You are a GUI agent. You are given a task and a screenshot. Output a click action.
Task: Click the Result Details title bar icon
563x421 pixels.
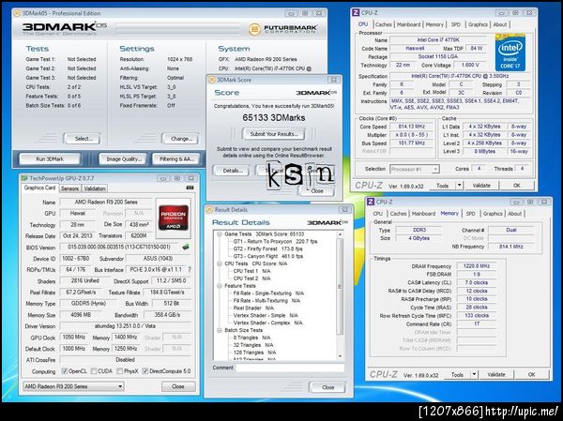click(x=209, y=210)
